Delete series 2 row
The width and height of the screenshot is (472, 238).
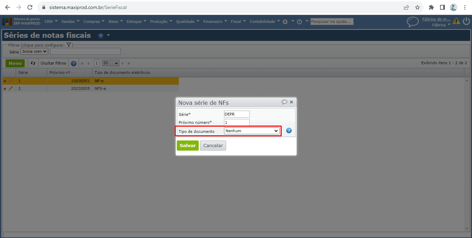(5, 88)
